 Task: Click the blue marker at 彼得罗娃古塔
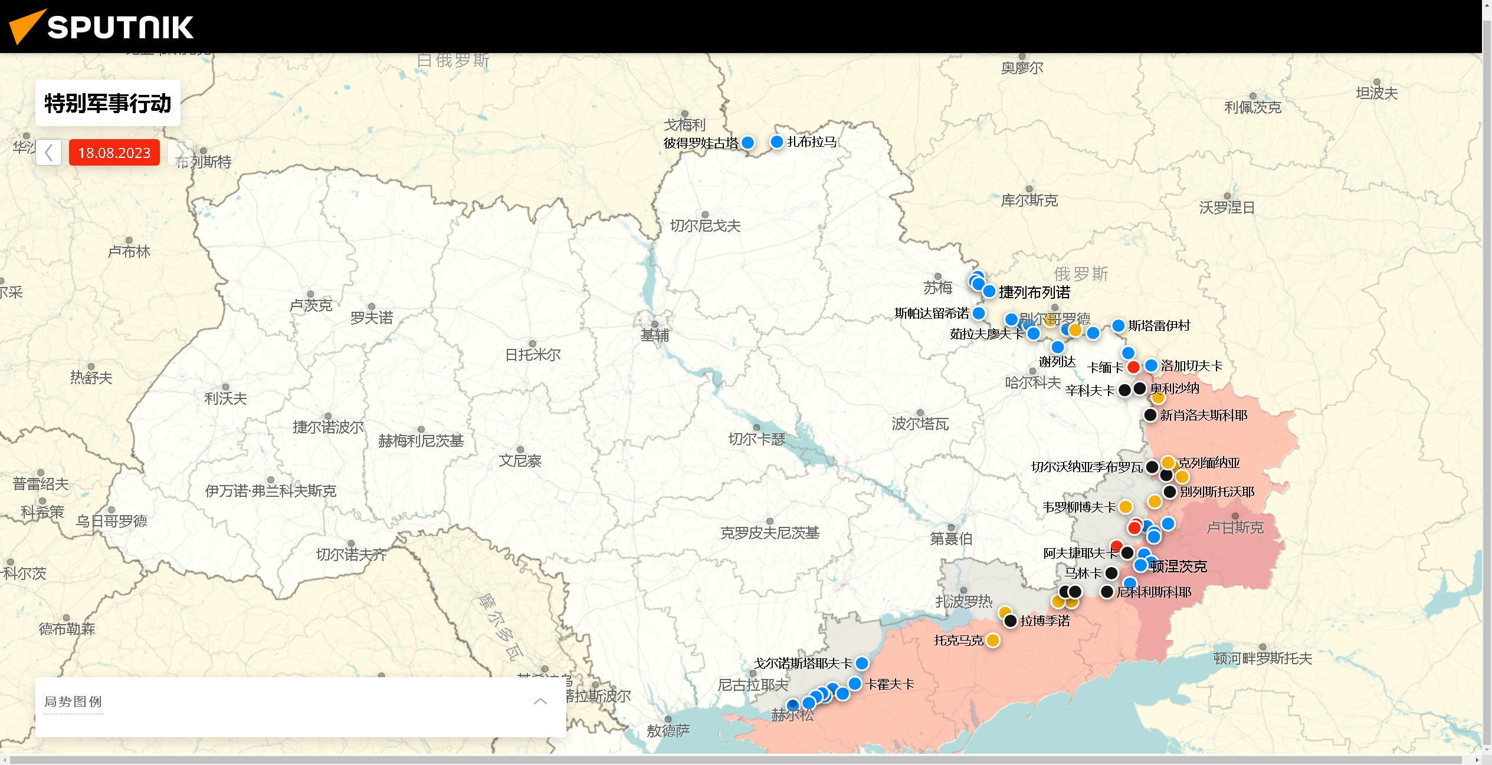click(748, 143)
